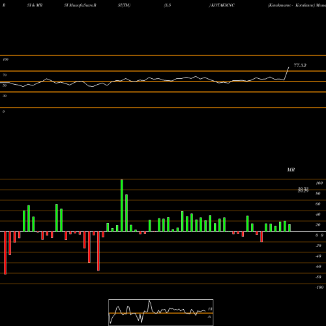Click the 30 level label on RSI axis
Screen dimensions: 326x326
[x=5, y=96]
